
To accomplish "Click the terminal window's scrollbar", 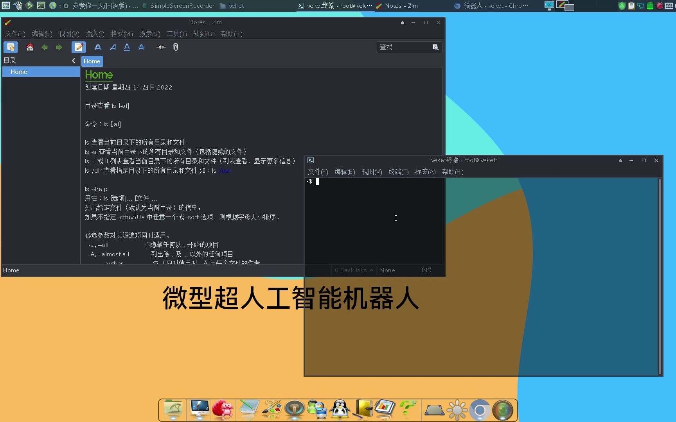I will (660, 276).
